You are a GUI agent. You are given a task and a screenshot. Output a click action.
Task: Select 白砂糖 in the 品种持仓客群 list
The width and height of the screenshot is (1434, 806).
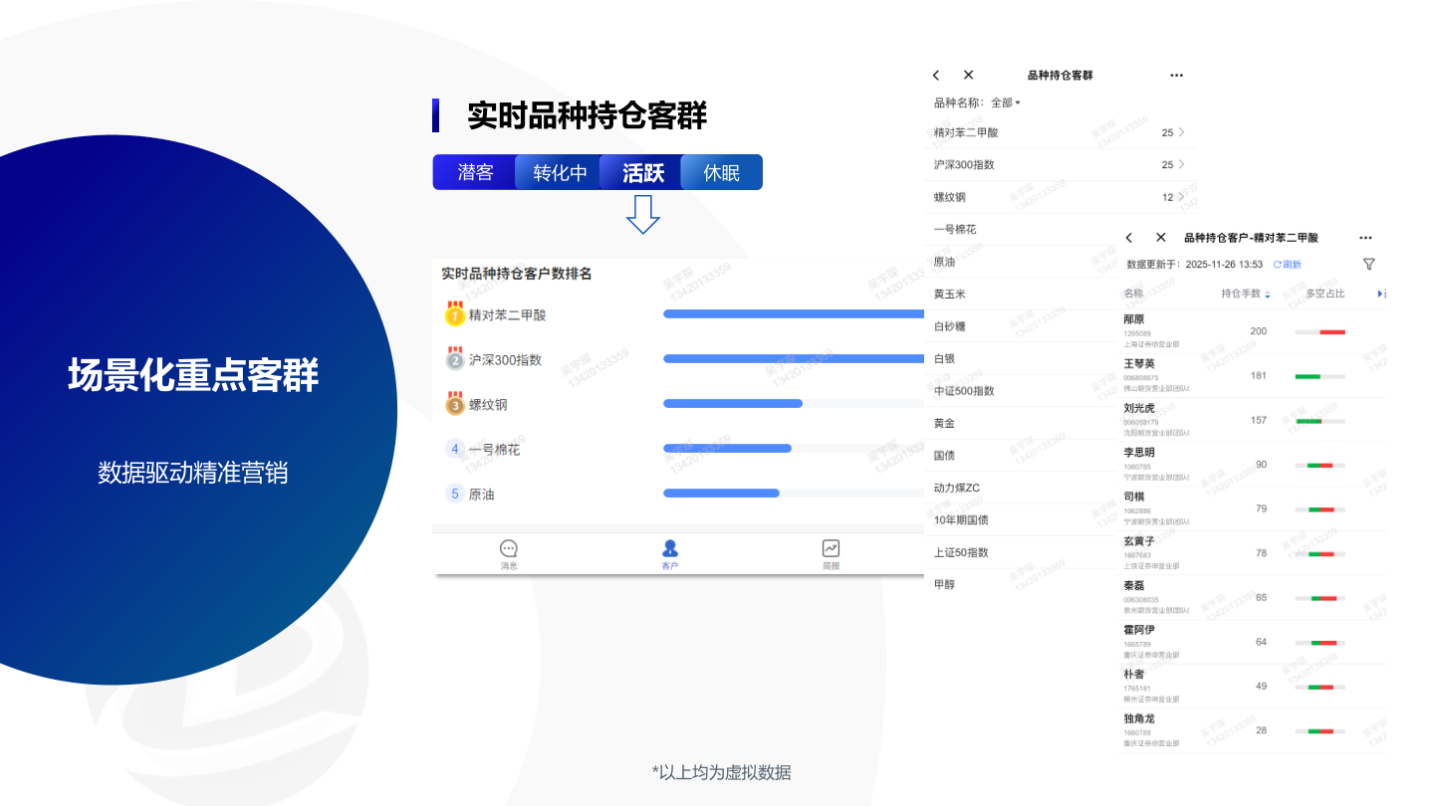pyautogui.click(x=950, y=326)
